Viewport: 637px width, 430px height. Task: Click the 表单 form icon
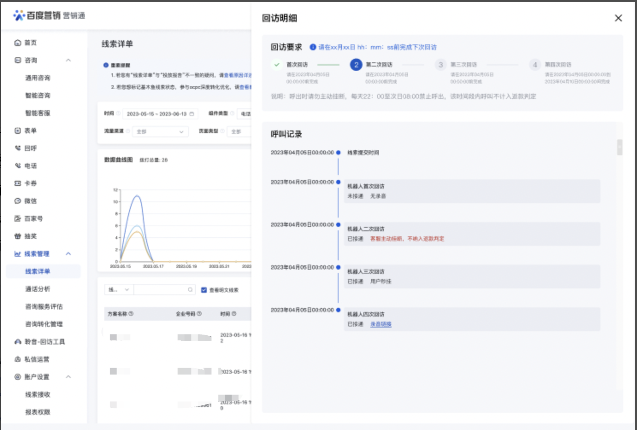coord(18,131)
